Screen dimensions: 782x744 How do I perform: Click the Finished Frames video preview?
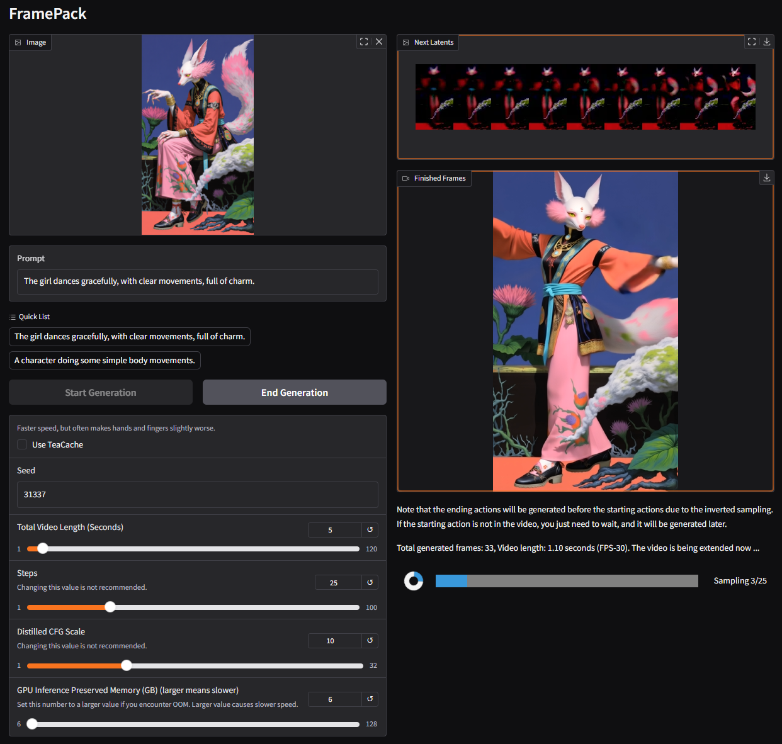tap(586, 331)
